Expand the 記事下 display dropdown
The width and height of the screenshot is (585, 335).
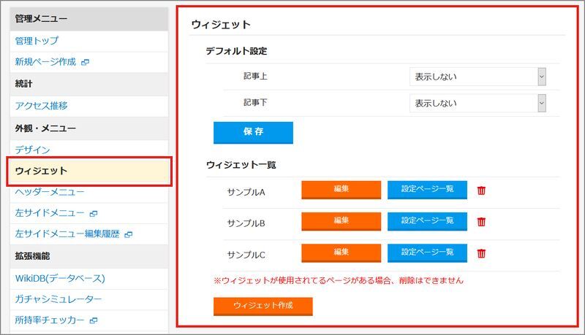[478, 104]
